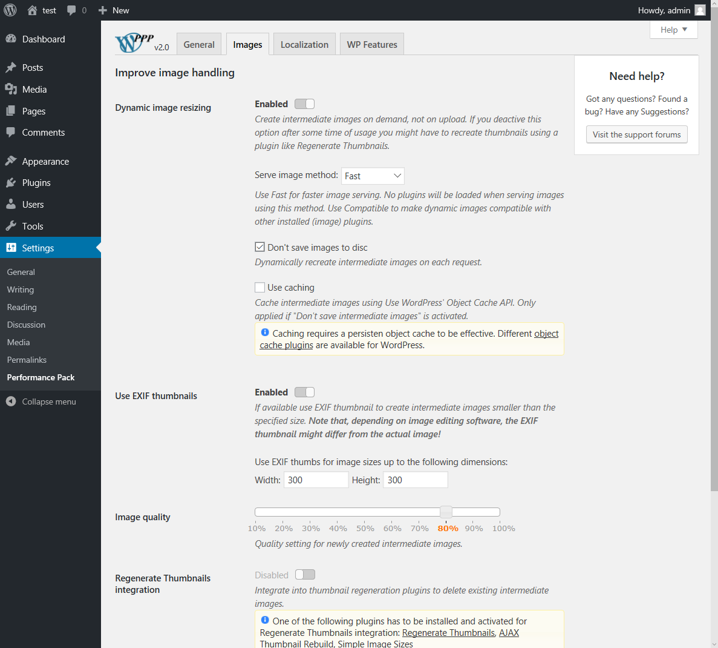Uncheck Don't save images to disc
Viewport: 718px width, 648px height.
tap(259, 247)
